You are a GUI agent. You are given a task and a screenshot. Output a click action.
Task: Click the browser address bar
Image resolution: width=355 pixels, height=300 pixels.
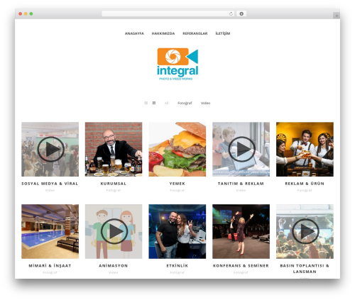[x=168, y=13]
